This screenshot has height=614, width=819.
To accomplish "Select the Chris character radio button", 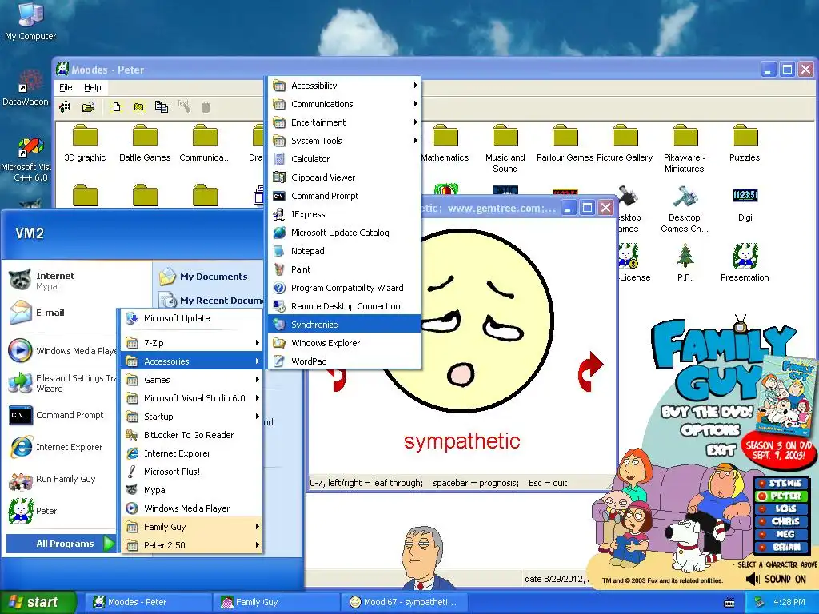I will click(763, 521).
